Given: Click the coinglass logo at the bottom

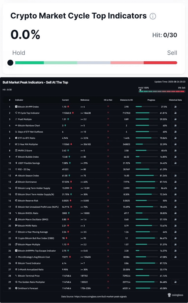Looking at the screenshot, I should (175, 295).
